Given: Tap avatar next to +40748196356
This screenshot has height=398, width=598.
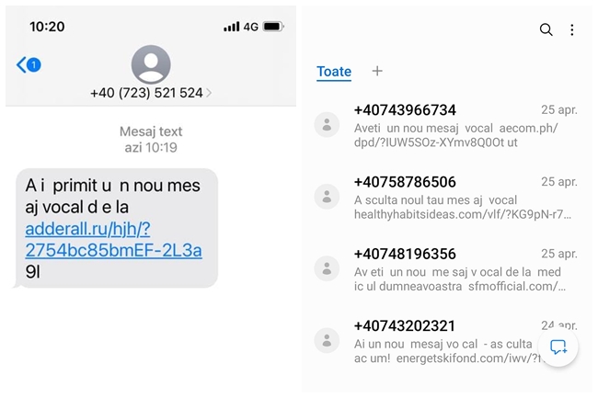Looking at the screenshot, I should [327, 267].
